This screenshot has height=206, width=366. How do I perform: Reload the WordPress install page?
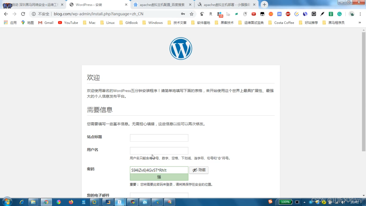pyautogui.click(x=23, y=14)
